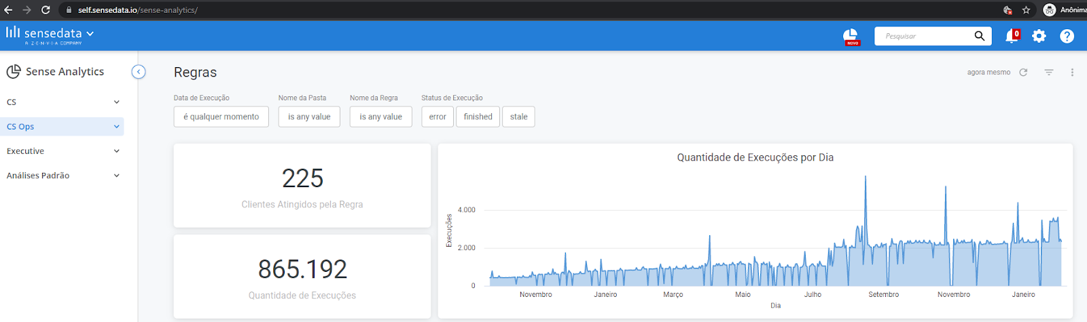Viewport: 1087px width, 322px height.
Task: Toggle the stale status filter
Action: pos(518,117)
